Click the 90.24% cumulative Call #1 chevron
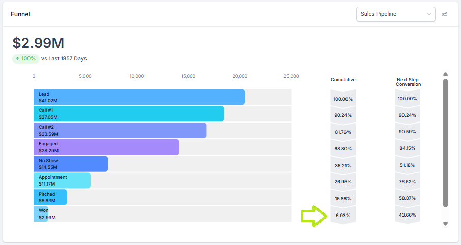Image resolution: width=461 pixels, height=245 pixels. point(343,115)
